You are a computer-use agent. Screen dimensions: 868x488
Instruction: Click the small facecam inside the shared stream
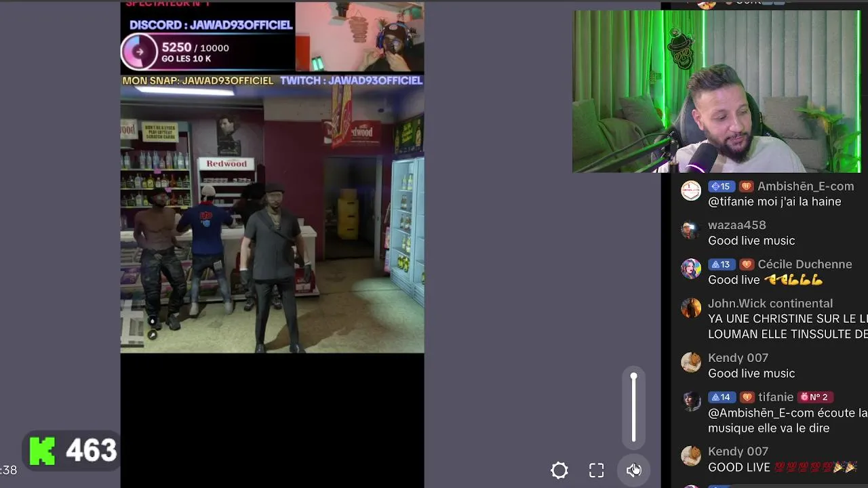click(359, 37)
